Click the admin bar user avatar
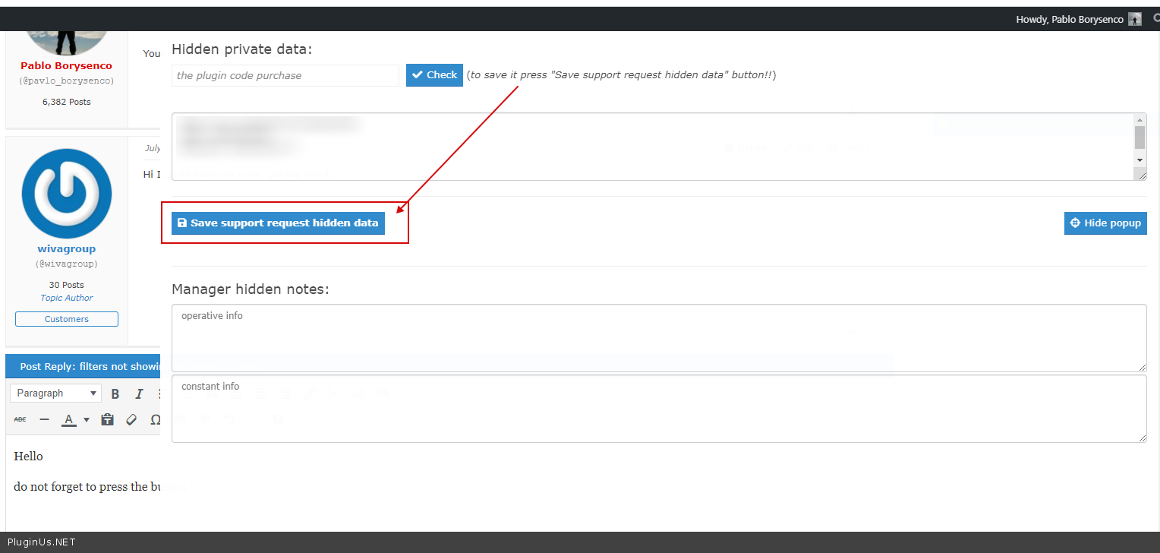The width and height of the screenshot is (1160, 553). tap(1135, 19)
